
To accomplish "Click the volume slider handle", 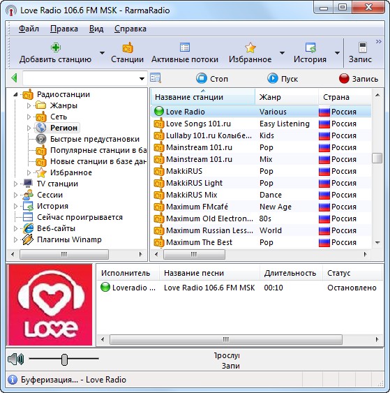I will coord(65,359).
